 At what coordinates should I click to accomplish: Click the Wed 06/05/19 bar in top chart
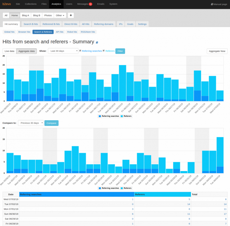(10, 85)
